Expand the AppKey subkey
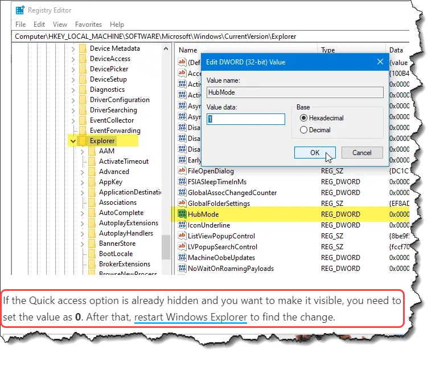Viewport: 444px width, 365px height. point(82,182)
